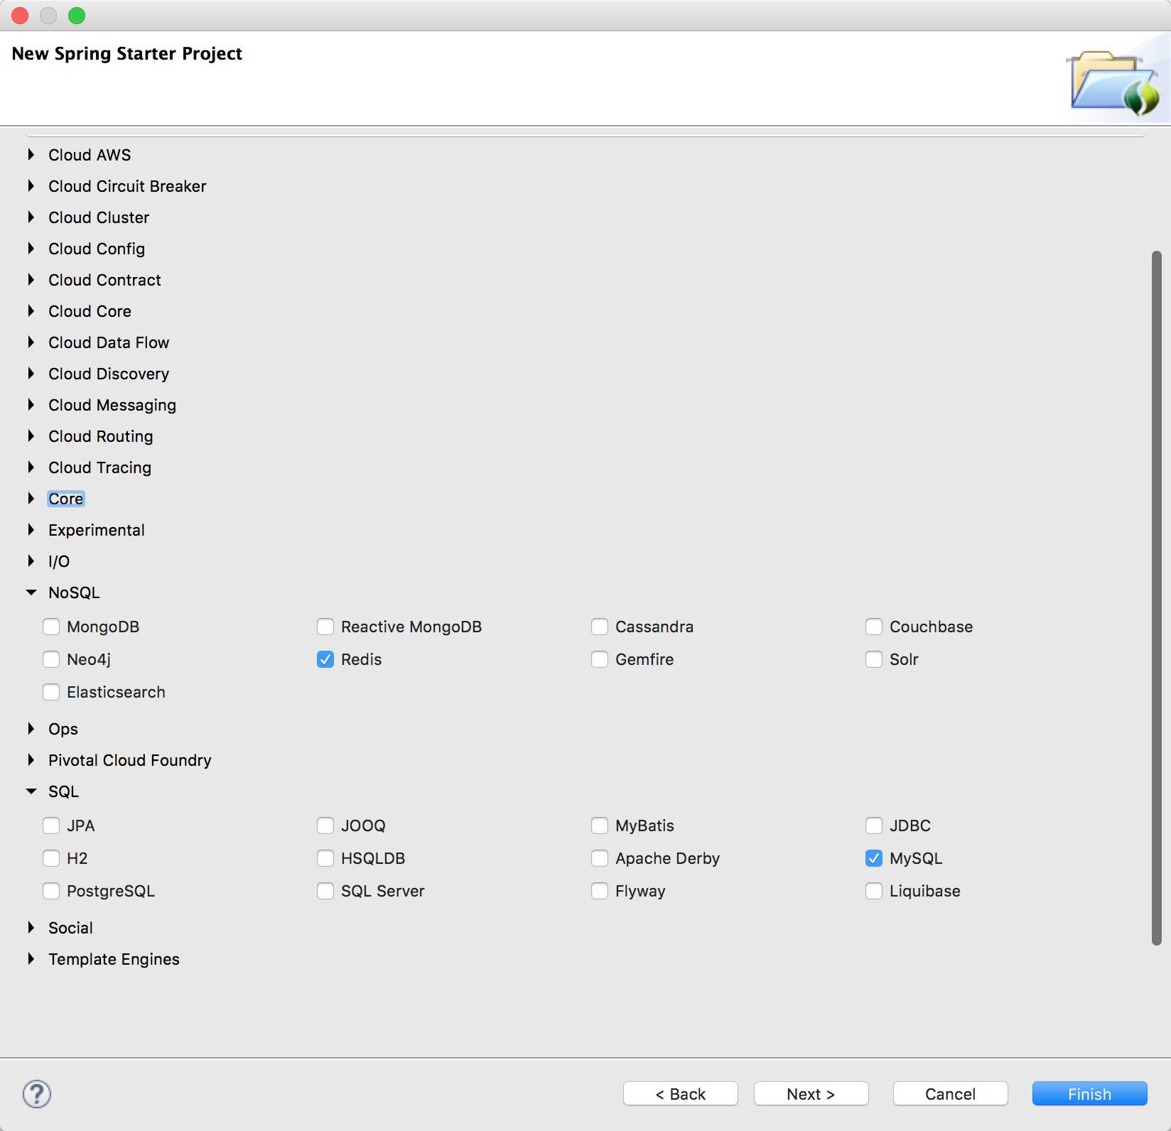Viewport: 1171px width, 1131px height.
Task: Cancel the new project wizard
Action: (951, 1094)
